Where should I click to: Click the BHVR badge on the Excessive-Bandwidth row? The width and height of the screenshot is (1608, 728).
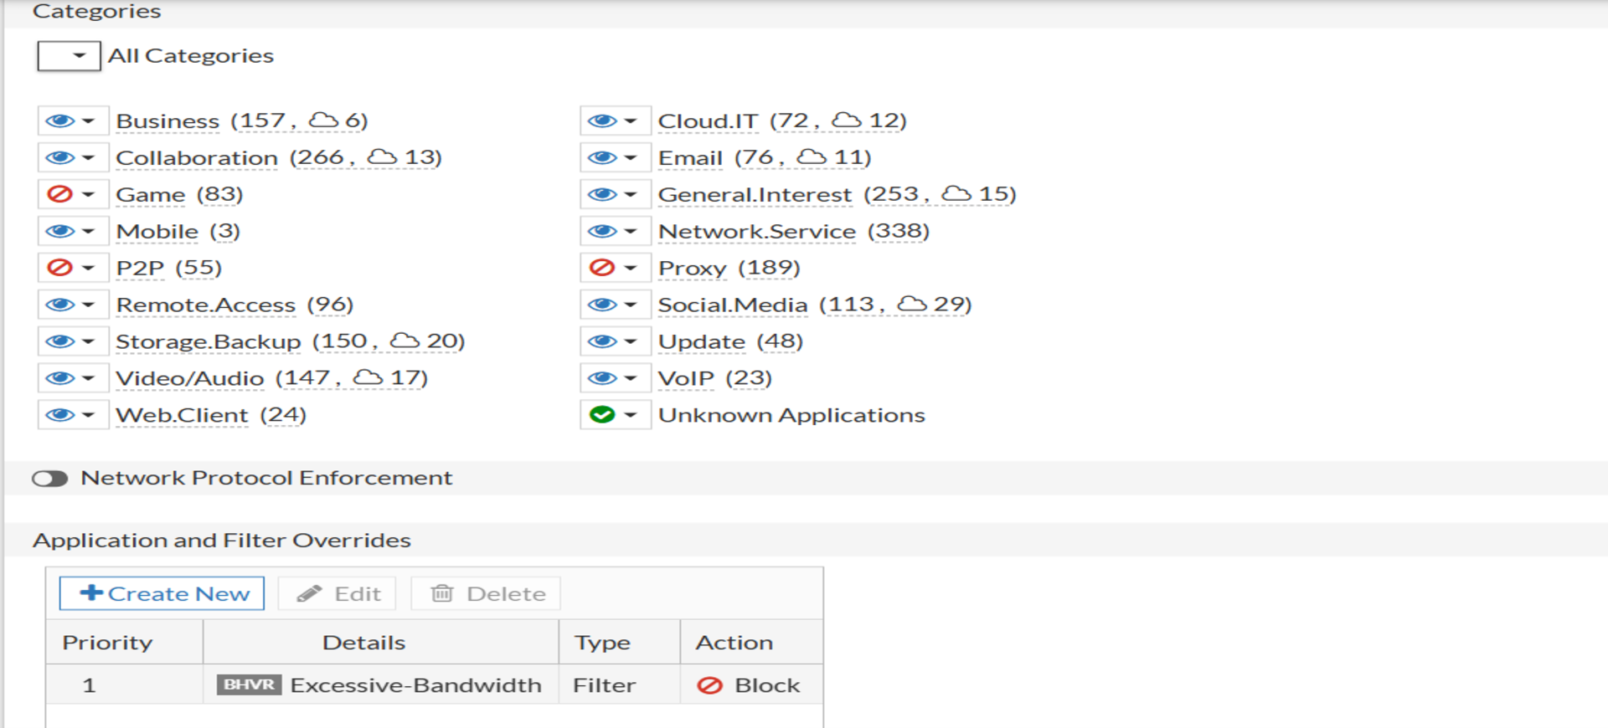click(249, 684)
